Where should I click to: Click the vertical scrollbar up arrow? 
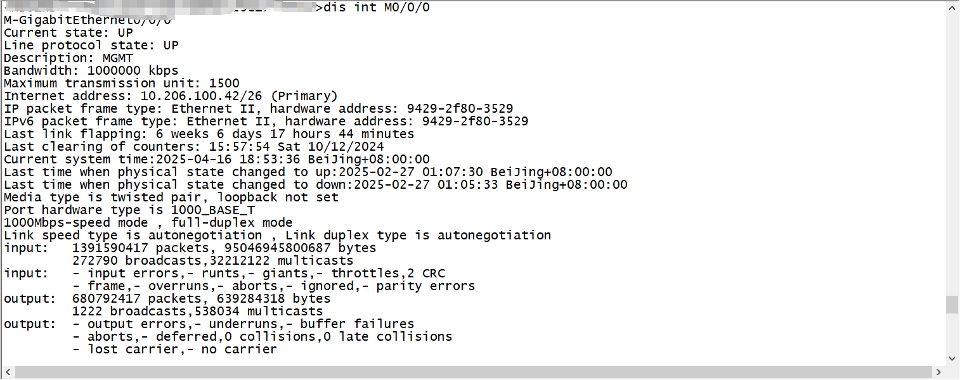(952, 8)
